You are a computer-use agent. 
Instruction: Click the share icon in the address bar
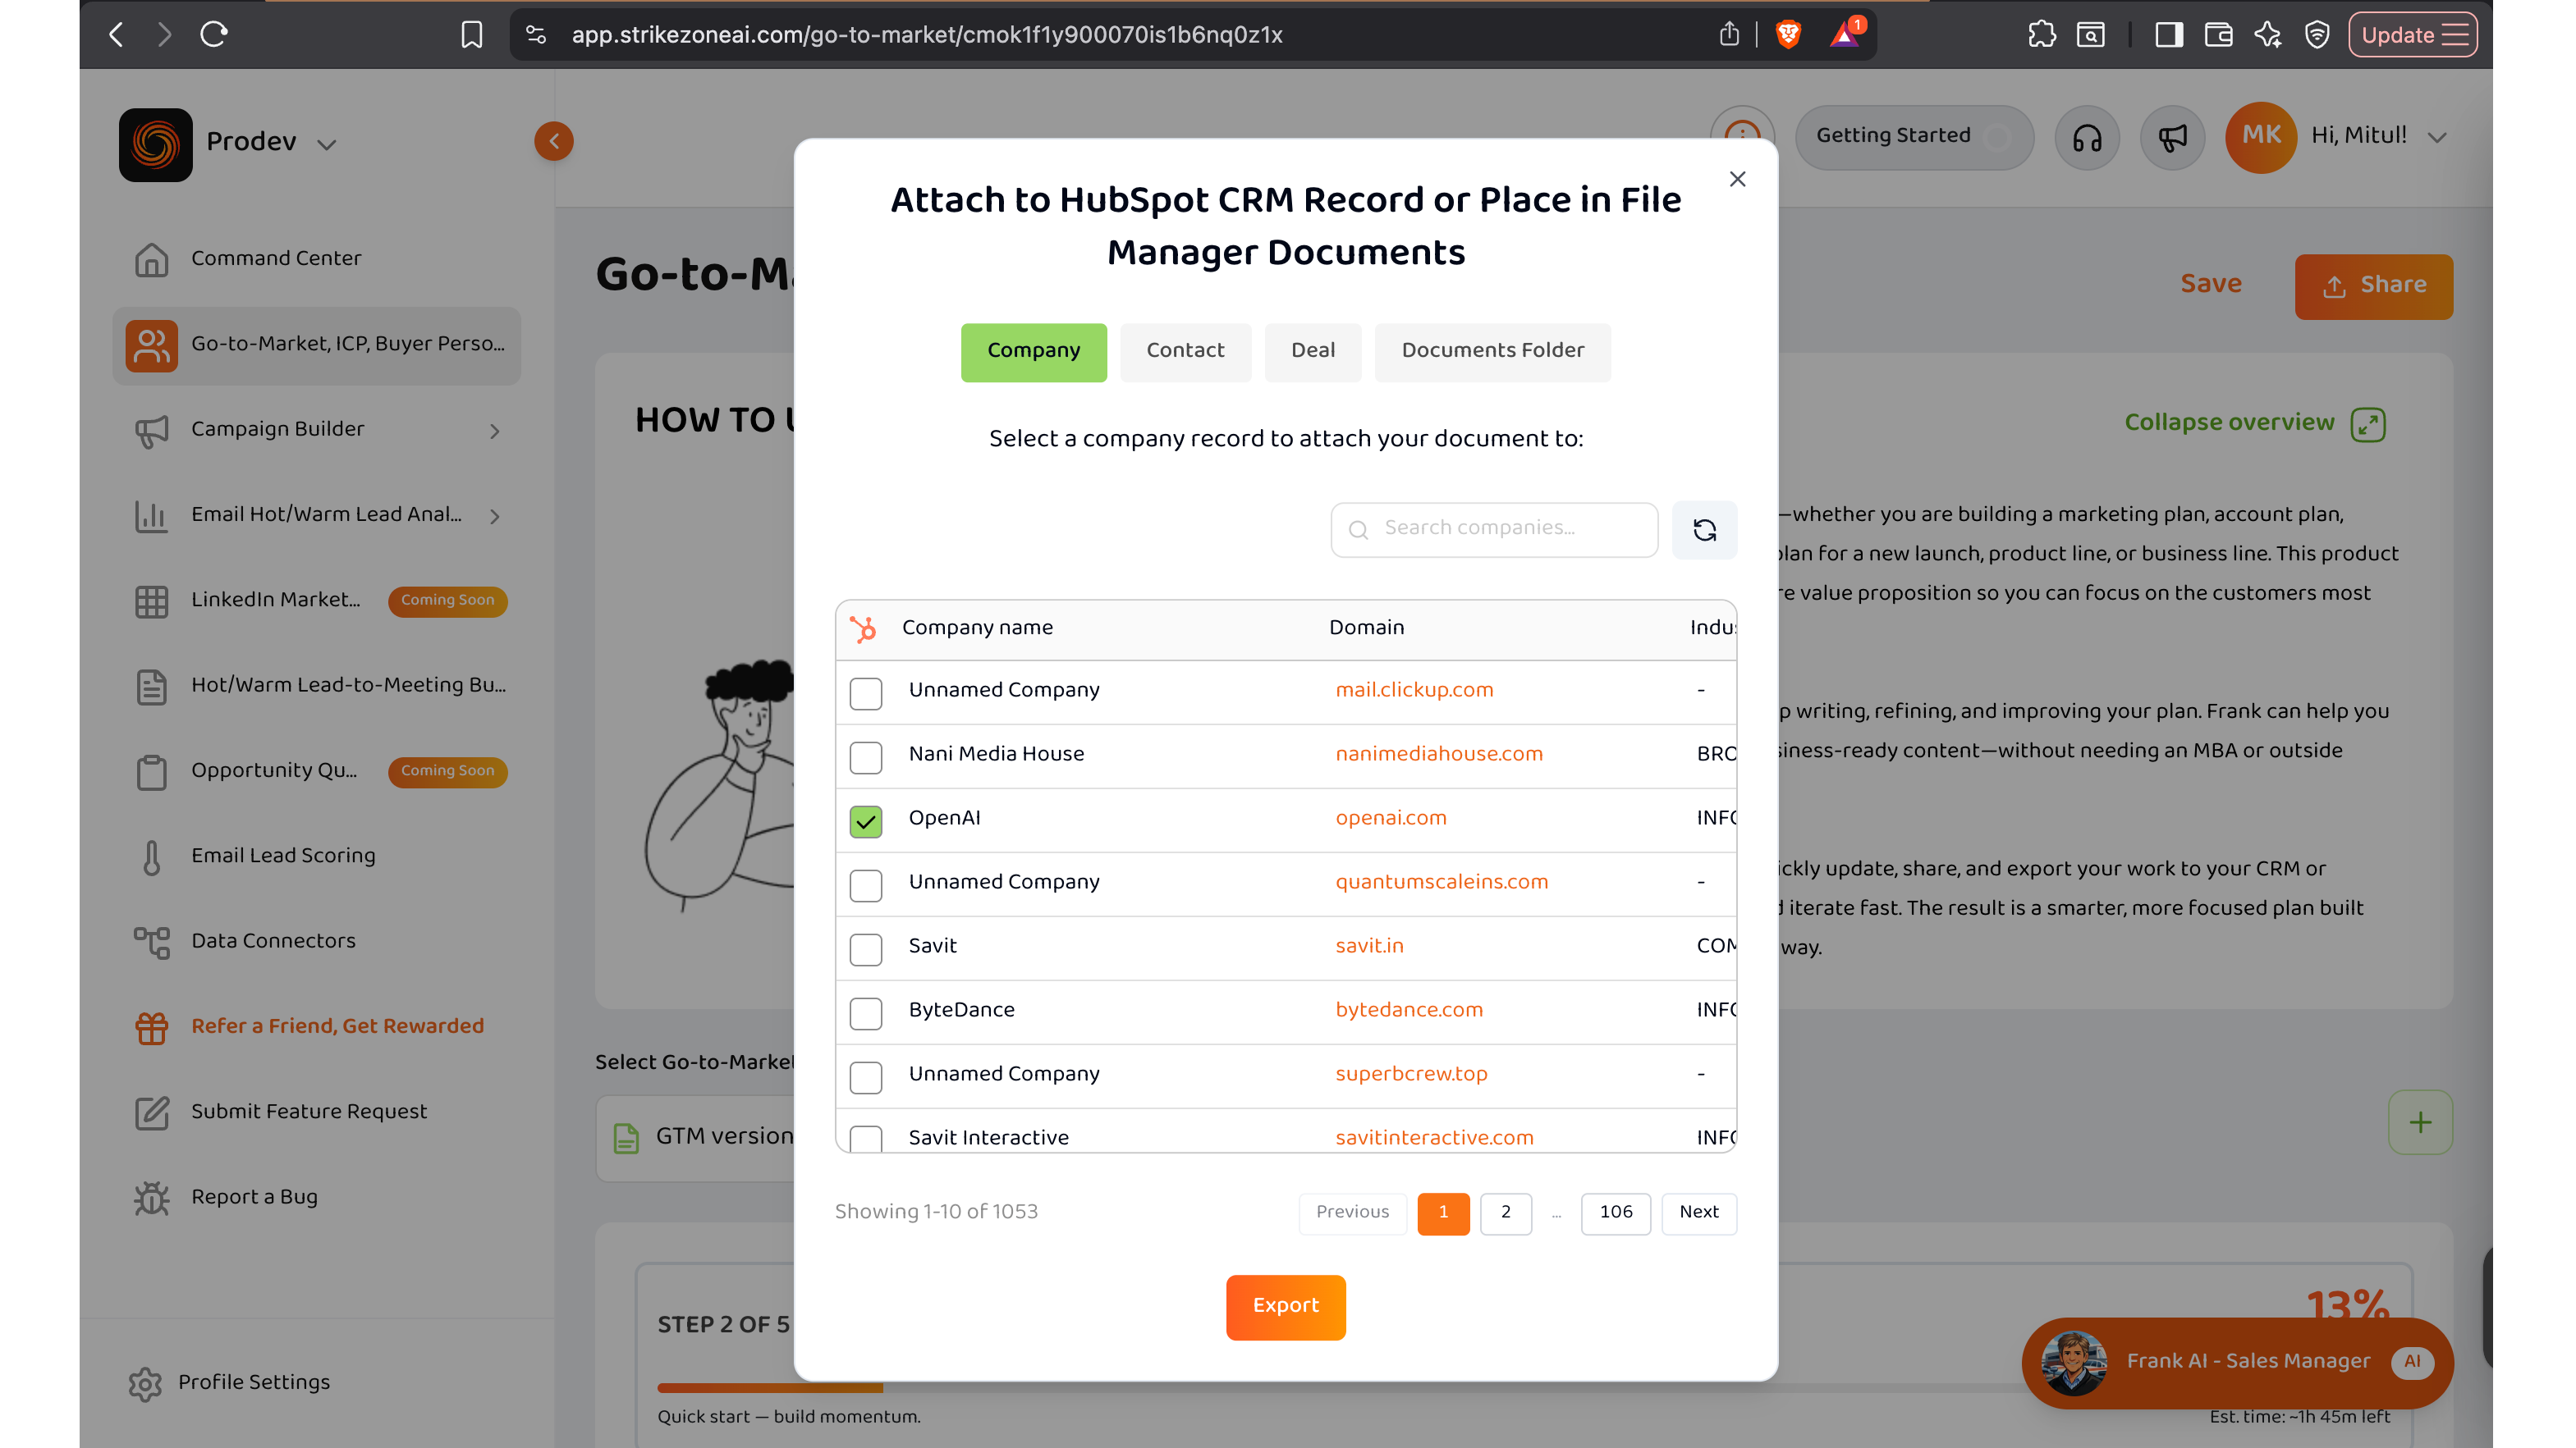coord(1729,35)
